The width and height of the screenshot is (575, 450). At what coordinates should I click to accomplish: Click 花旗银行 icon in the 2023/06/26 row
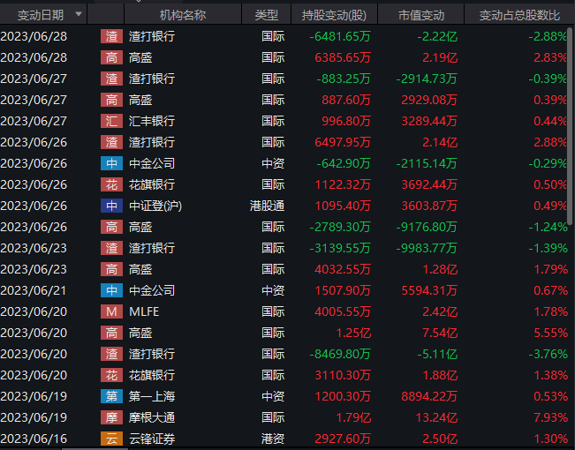click(111, 184)
